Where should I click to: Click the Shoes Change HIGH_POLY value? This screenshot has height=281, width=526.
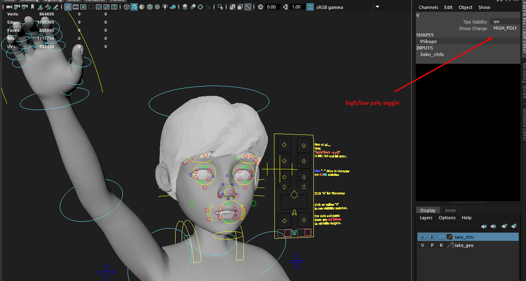(505, 28)
